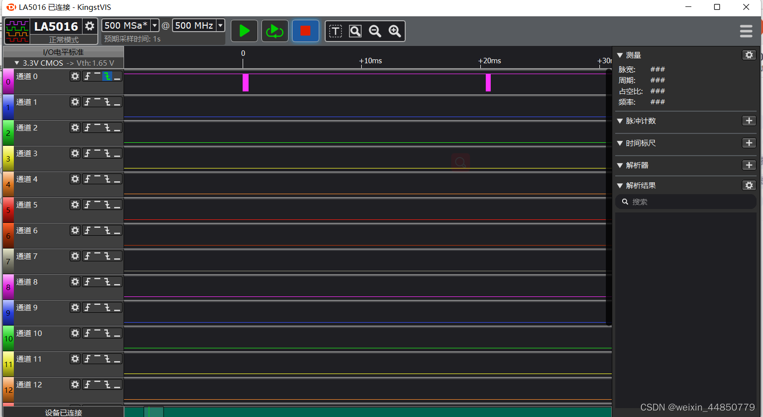Image resolution: width=763 pixels, height=417 pixels.
Task: Set low level trigger on 通道 4
Action: tap(117, 179)
